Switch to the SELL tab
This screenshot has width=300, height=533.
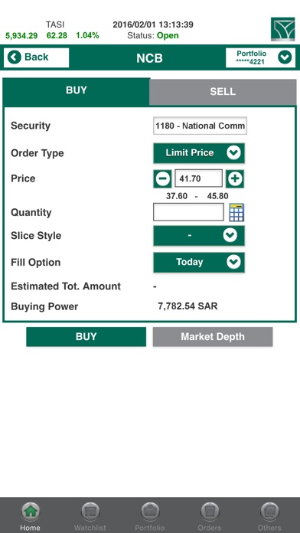[223, 92]
